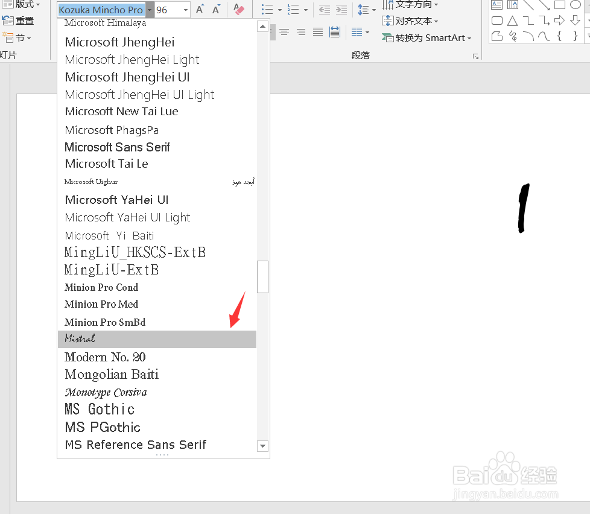Choose the oval shape
Image resolution: width=590 pixels, height=514 pixels.
(x=576, y=4)
